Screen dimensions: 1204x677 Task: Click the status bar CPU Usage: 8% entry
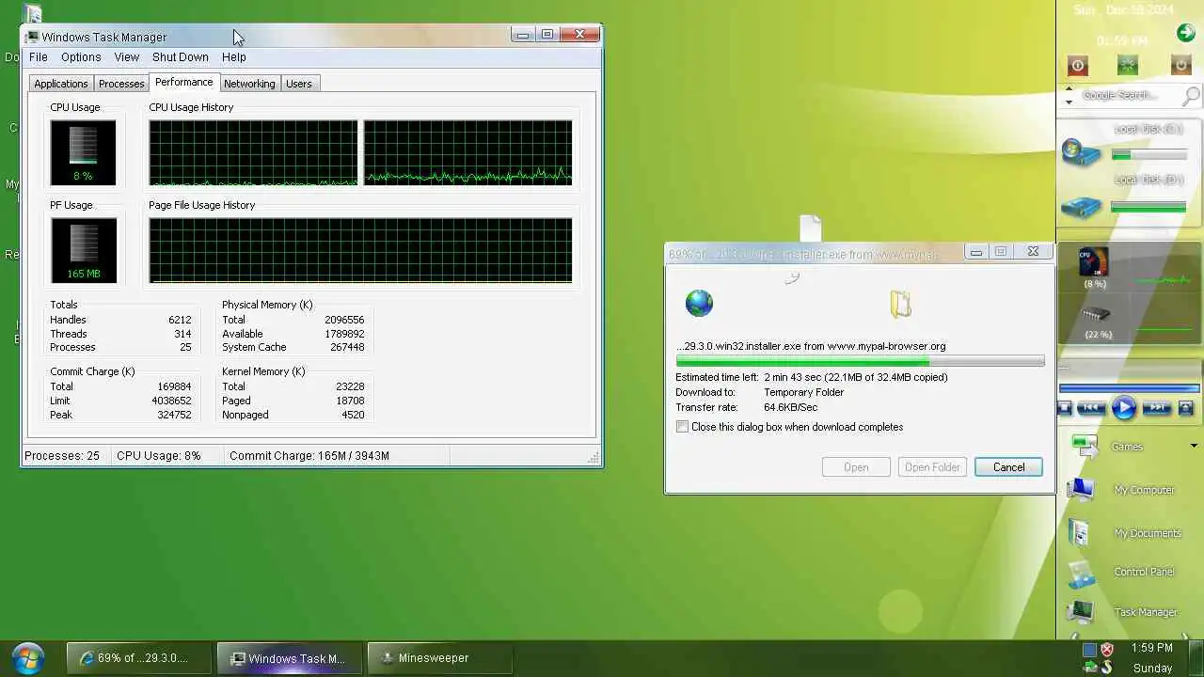click(159, 456)
